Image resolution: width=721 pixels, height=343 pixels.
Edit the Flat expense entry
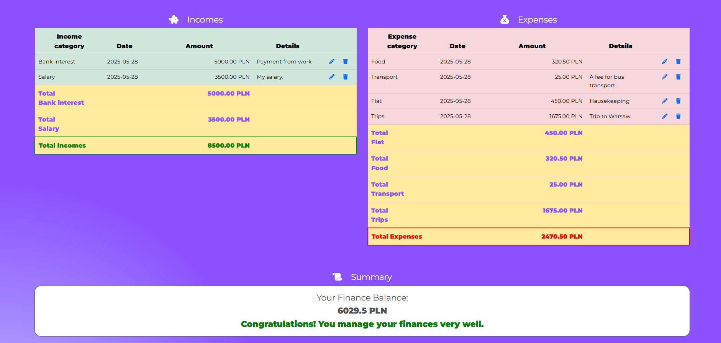click(665, 101)
